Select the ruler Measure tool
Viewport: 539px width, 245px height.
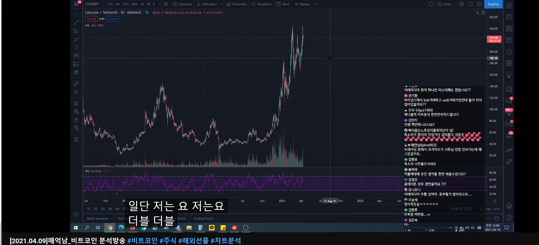76,83
